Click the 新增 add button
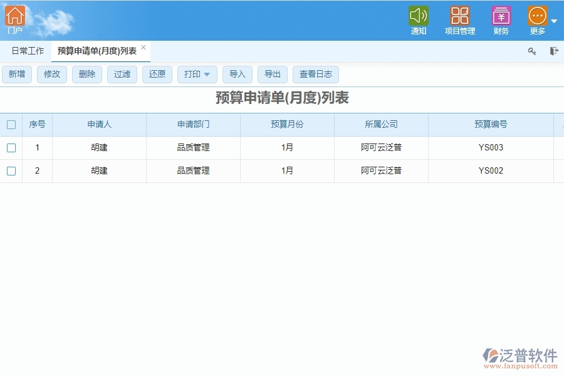Image resolution: width=564 pixels, height=376 pixels. pyautogui.click(x=17, y=74)
